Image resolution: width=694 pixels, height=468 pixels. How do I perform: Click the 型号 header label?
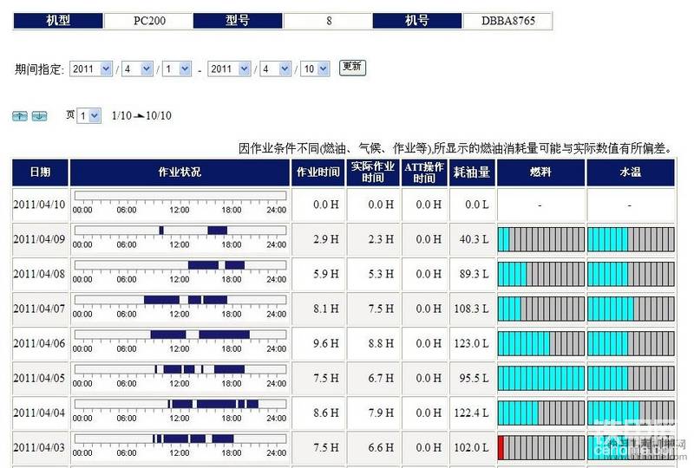pyautogui.click(x=238, y=21)
